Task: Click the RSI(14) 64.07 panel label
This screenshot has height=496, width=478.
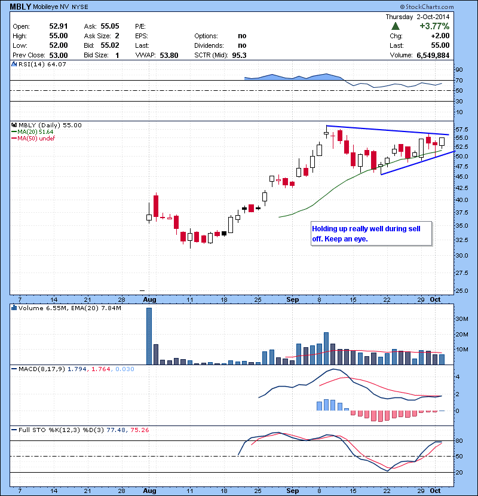Action: (x=42, y=64)
